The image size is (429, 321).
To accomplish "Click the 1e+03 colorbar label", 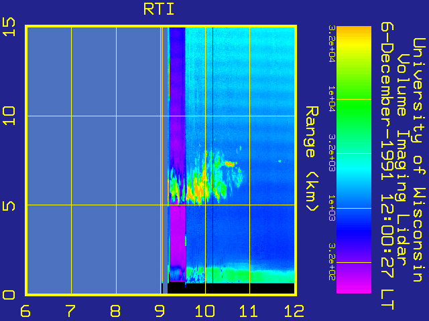I will pos(332,208).
